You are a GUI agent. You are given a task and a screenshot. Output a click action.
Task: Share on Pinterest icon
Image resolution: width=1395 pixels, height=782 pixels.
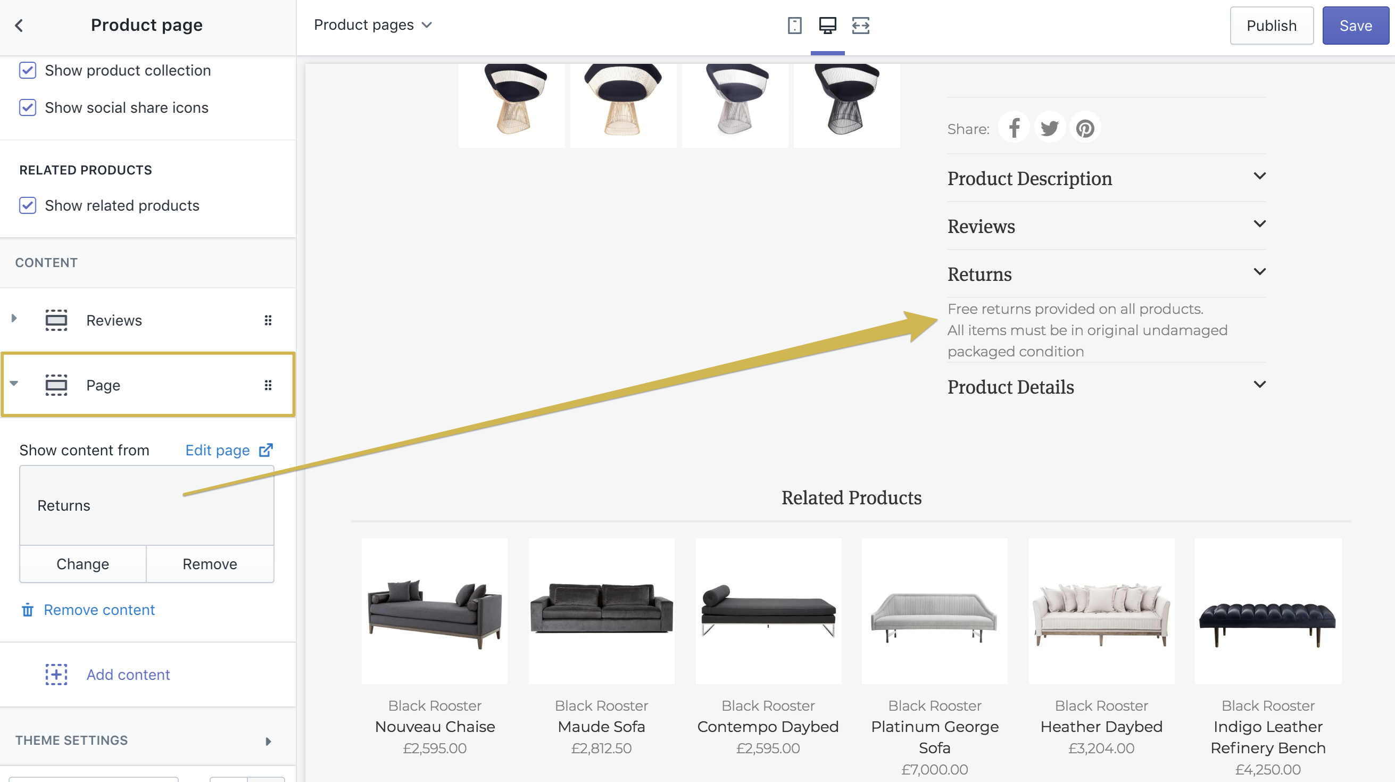1085,128
